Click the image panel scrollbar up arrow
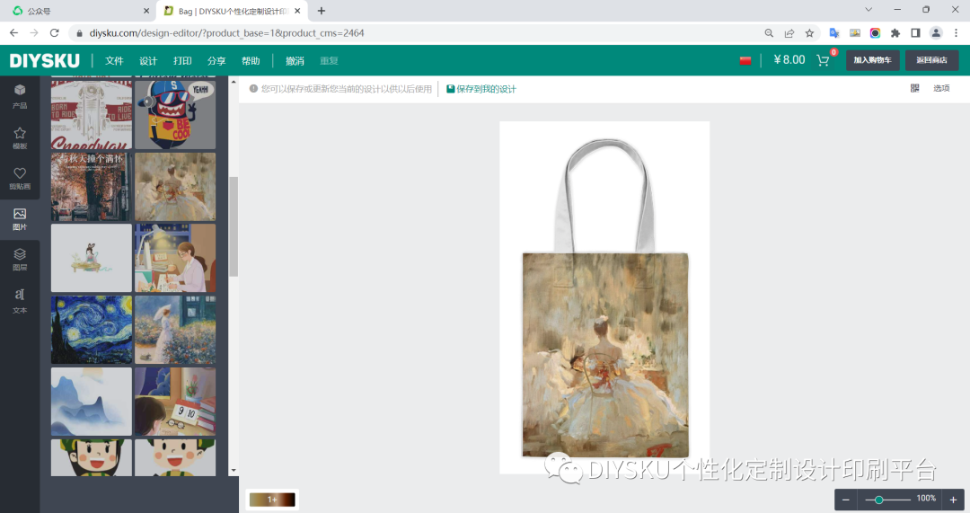 (234, 82)
